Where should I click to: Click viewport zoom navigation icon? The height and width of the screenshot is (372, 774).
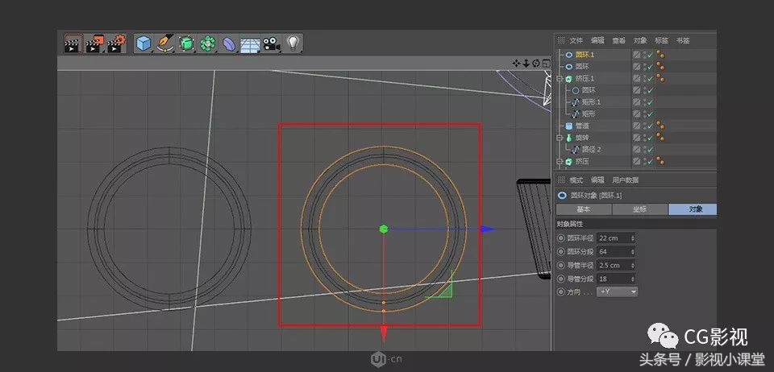click(x=526, y=63)
